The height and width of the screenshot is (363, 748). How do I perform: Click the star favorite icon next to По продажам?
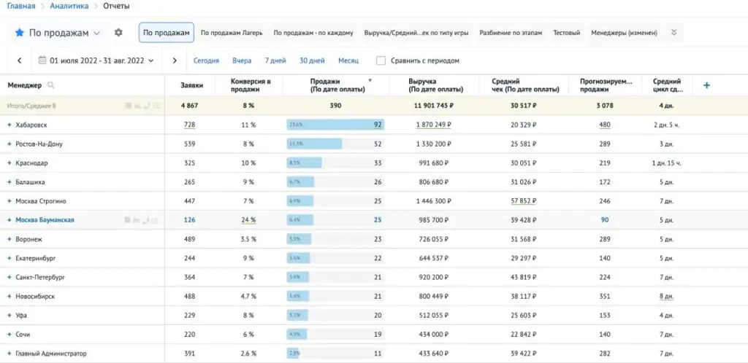point(20,33)
